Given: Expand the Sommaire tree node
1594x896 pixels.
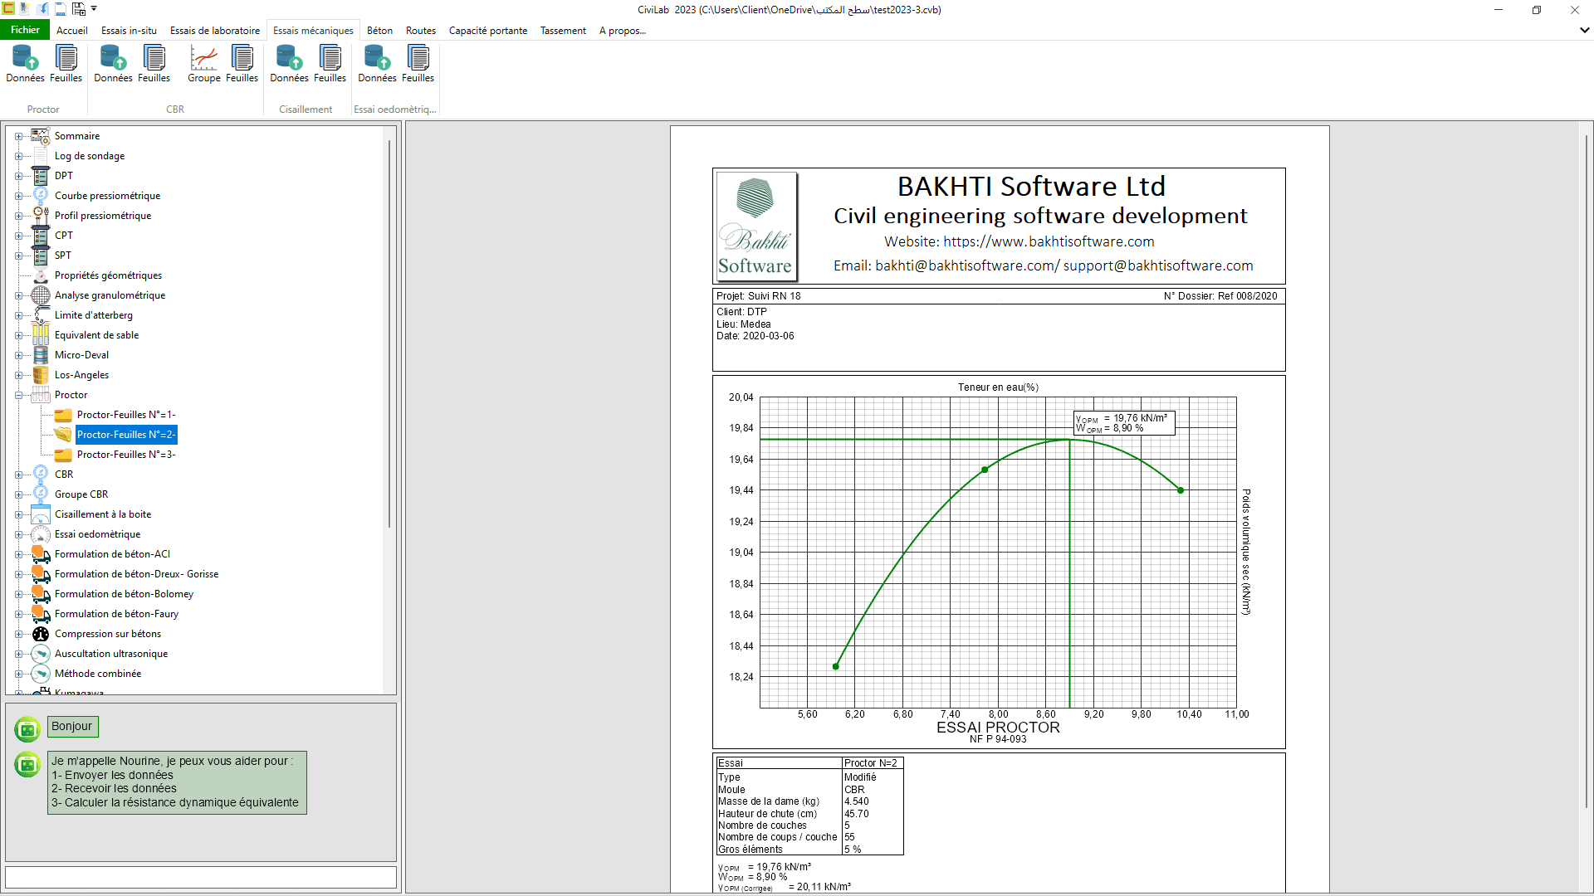Looking at the screenshot, I should click(x=18, y=136).
